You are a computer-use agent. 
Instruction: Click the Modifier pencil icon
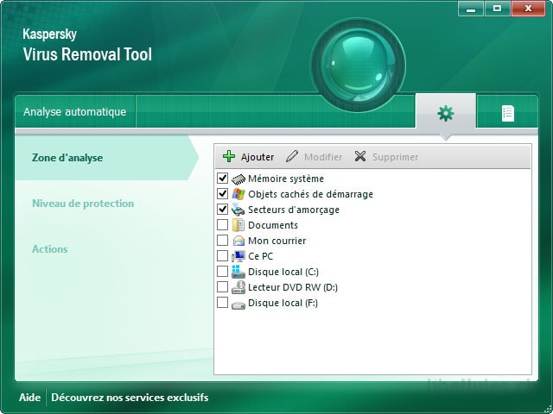click(x=292, y=156)
